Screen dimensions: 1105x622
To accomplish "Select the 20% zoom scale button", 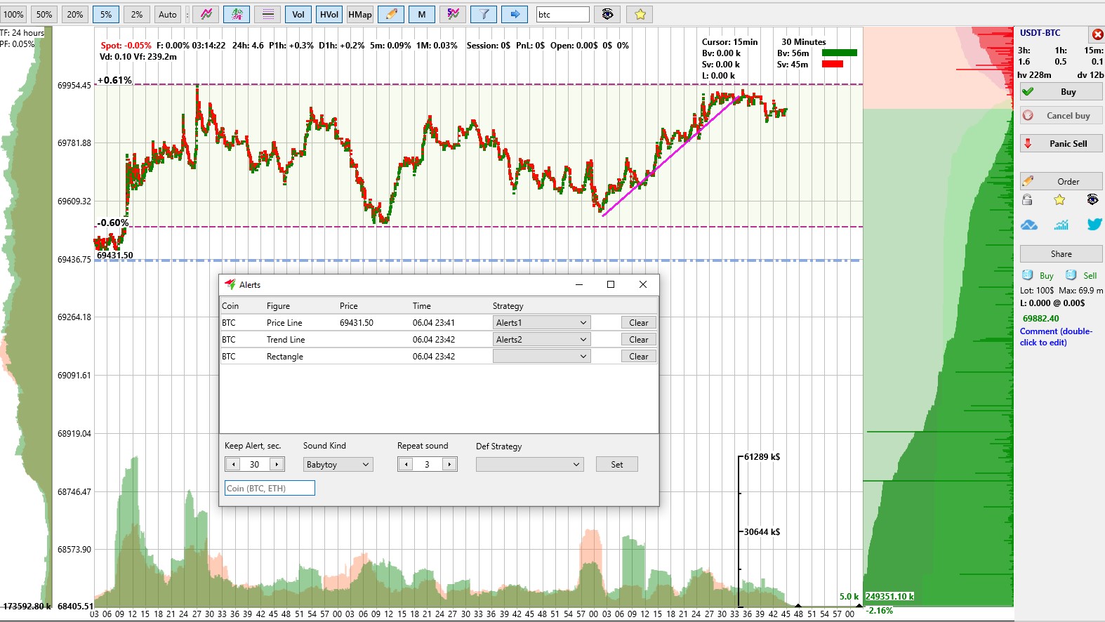I will (75, 14).
